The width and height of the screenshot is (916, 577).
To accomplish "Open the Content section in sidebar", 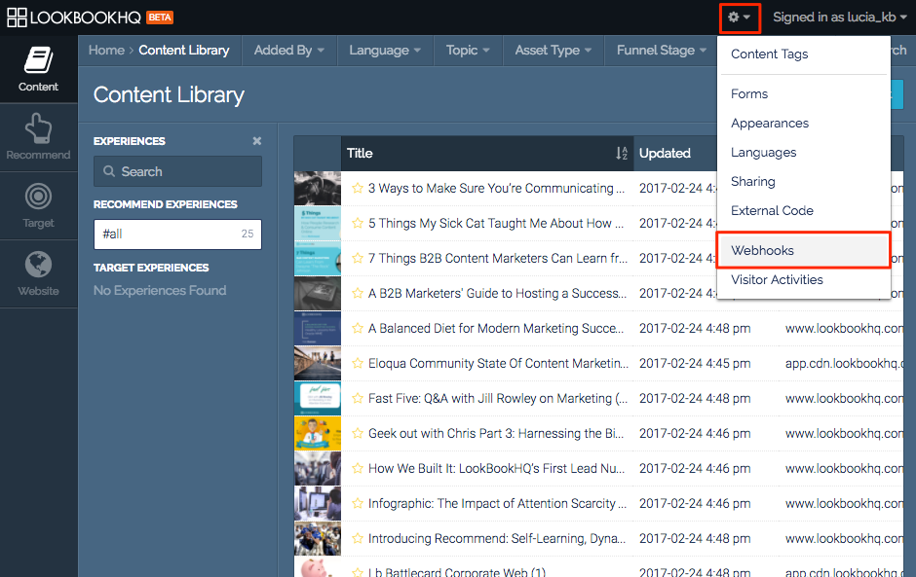I will [39, 69].
